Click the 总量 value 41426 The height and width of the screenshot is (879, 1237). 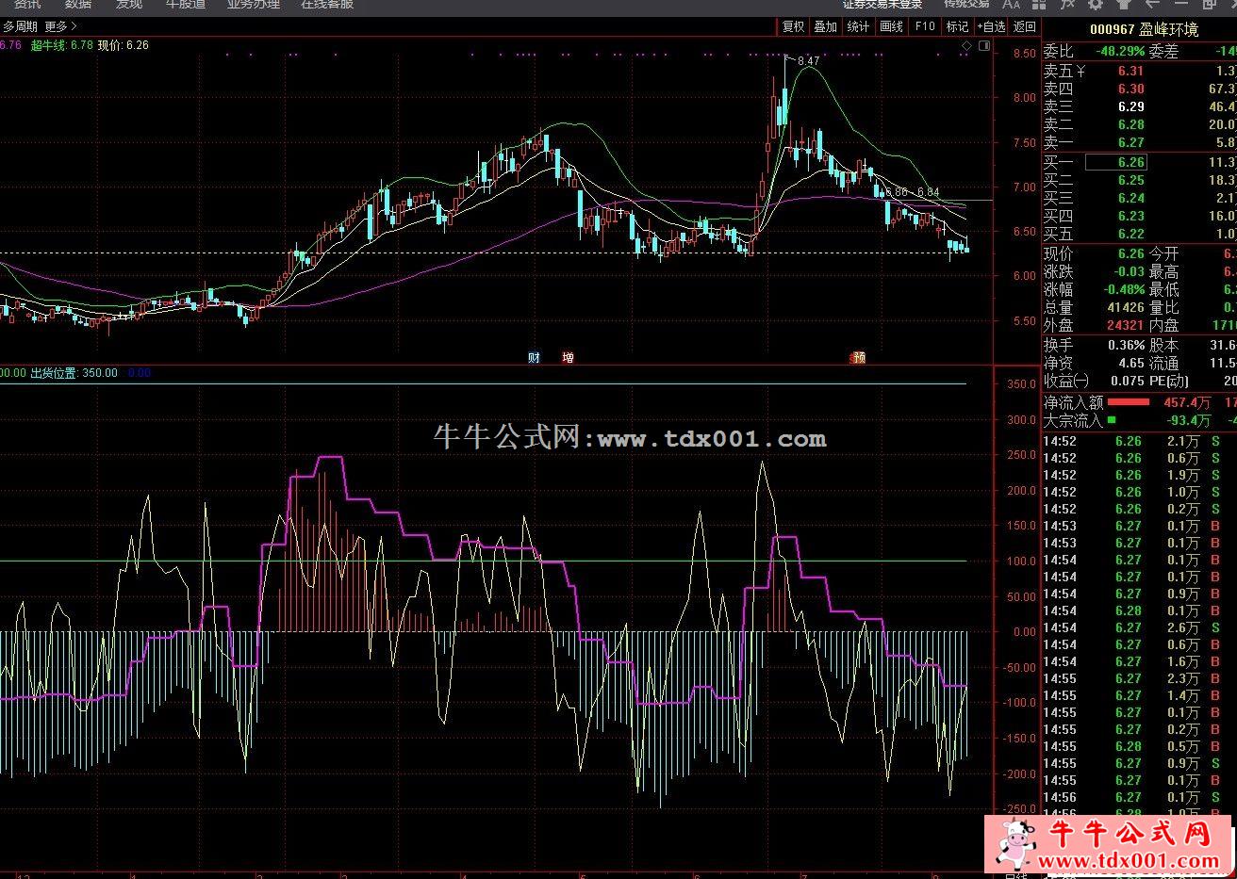(x=1126, y=307)
